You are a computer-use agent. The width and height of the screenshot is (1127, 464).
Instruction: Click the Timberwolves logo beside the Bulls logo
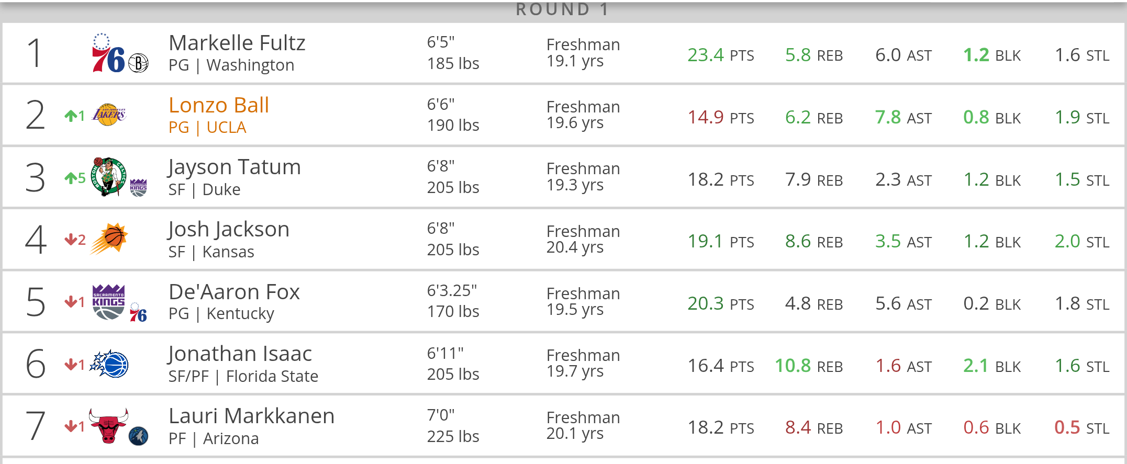click(x=139, y=436)
